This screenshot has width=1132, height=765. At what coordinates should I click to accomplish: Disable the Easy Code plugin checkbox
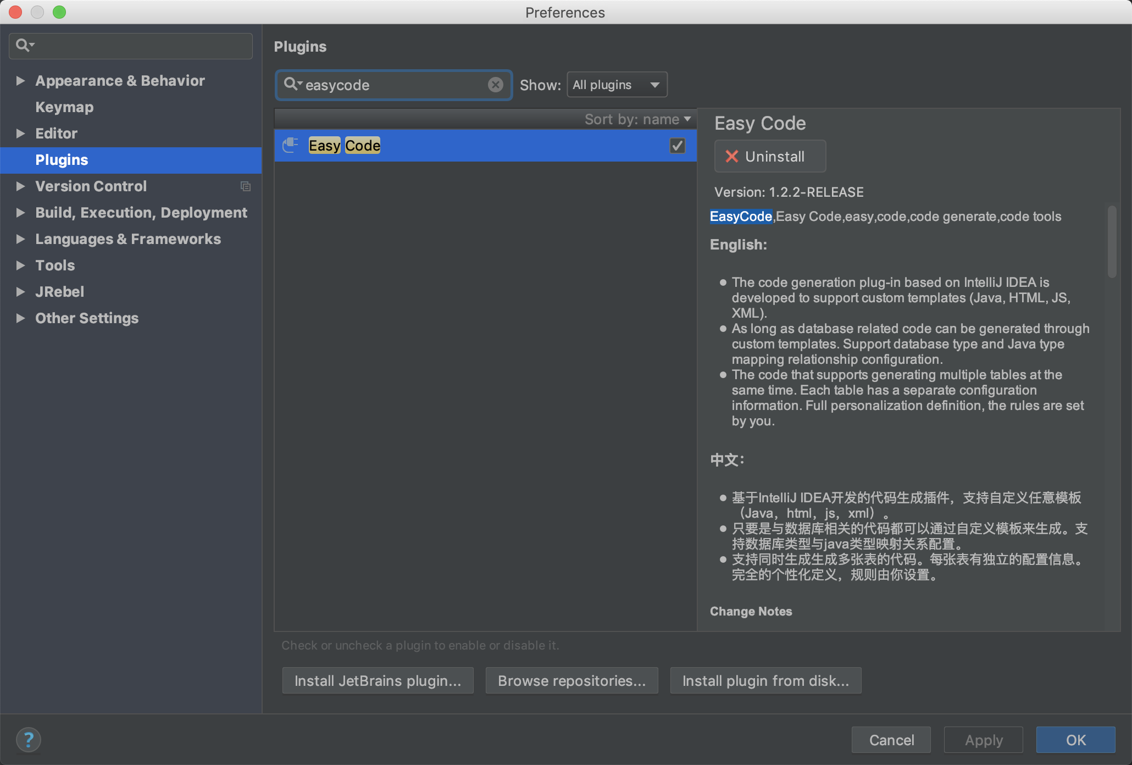point(677,146)
